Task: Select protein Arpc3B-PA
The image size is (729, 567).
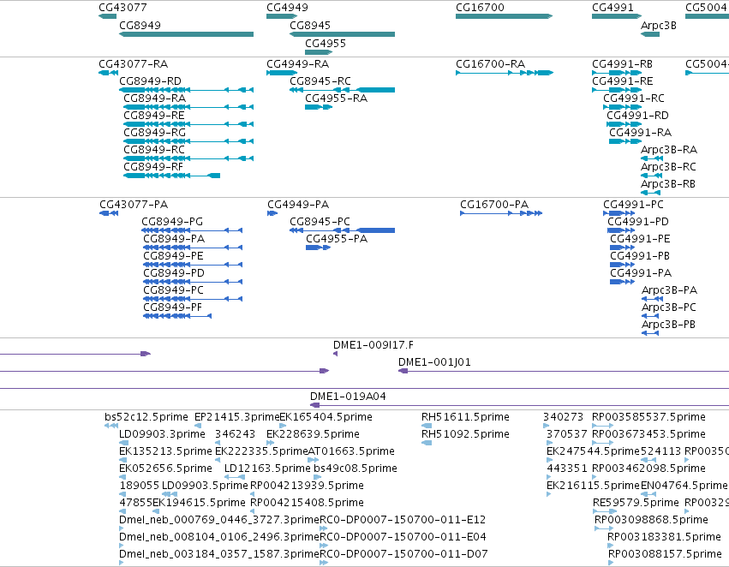Action: (x=669, y=290)
